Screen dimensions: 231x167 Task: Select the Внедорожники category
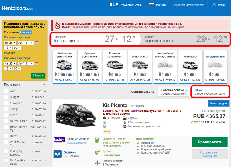pos(216,67)
